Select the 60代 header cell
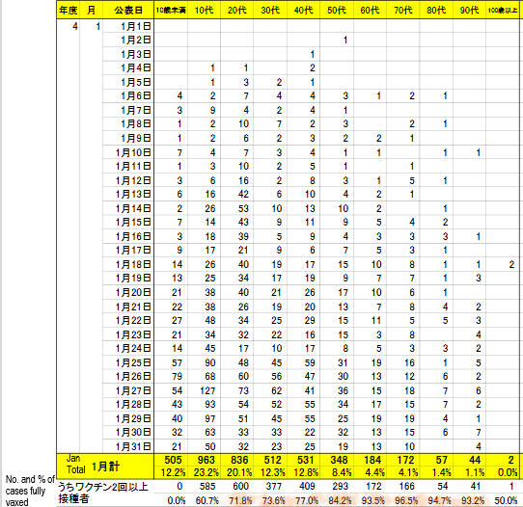The height and width of the screenshot is (507, 523). [x=370, y=10]
